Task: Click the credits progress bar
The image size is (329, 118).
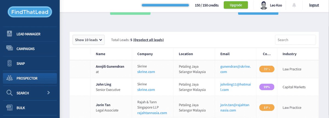Action: click(x=165, y=5)
